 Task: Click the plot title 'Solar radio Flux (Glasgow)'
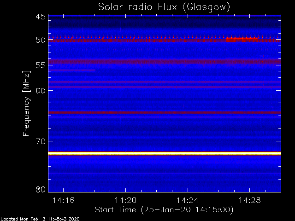click(x=164, y=7)
